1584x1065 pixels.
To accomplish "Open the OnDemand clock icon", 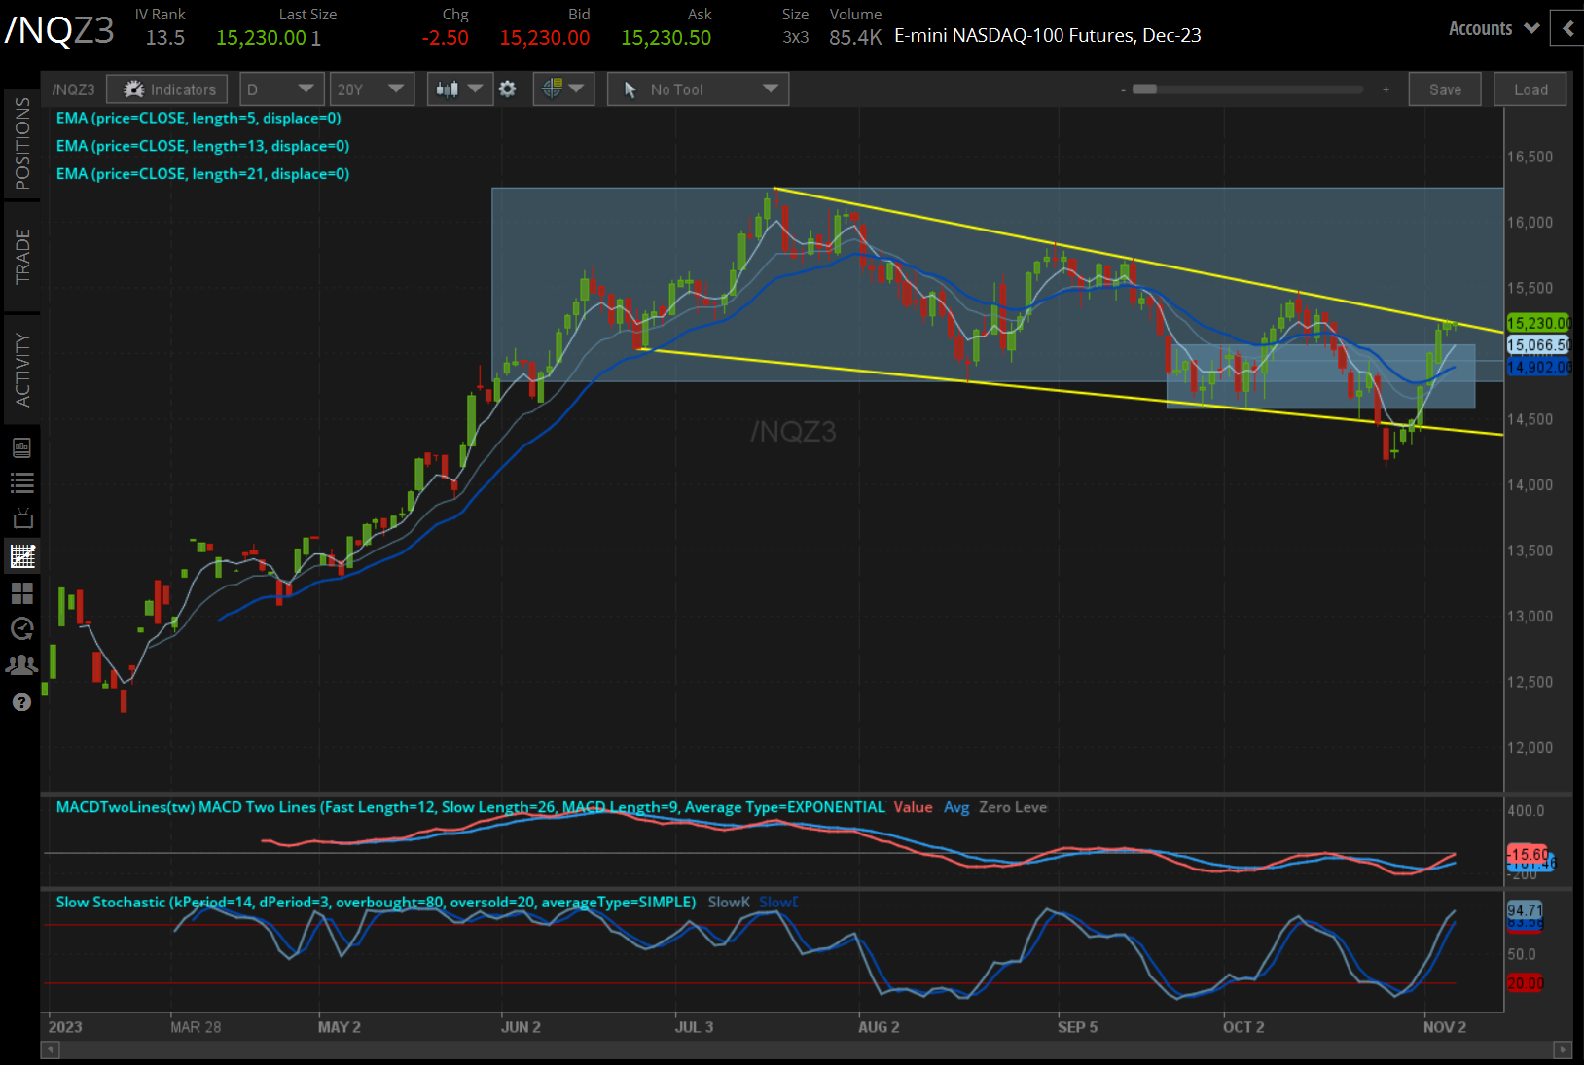I will pos(22,628).
